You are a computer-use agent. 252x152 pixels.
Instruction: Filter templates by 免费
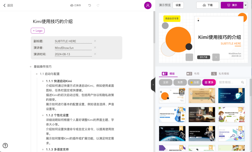click(180, 82)
